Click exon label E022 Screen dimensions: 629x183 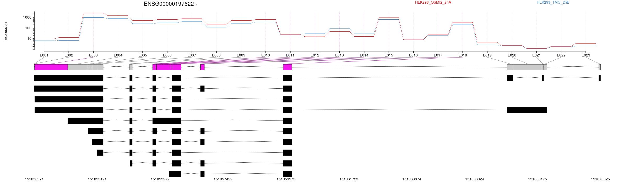561,55
